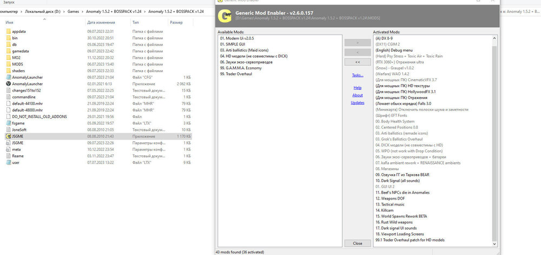Click the last Anomaly 1.5.2 + BOSSPACK breadcrumb

(x=176, y=11)
